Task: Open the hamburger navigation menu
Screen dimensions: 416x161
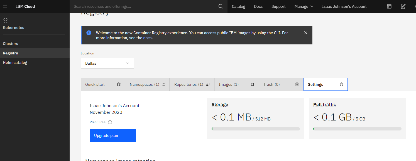Action: tap(5, 6)
